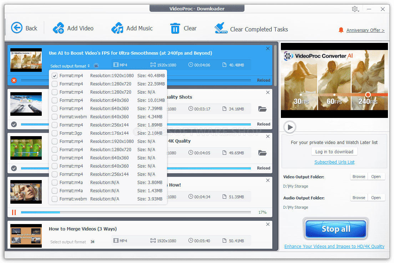Select thumbnail of How to Merge Videos
Image resolution: width=394 pixels, height=263 pixels.
[x=26, y=236]
